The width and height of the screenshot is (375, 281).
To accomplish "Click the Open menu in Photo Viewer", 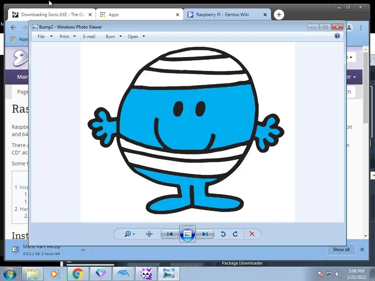I will click(133, 37).
